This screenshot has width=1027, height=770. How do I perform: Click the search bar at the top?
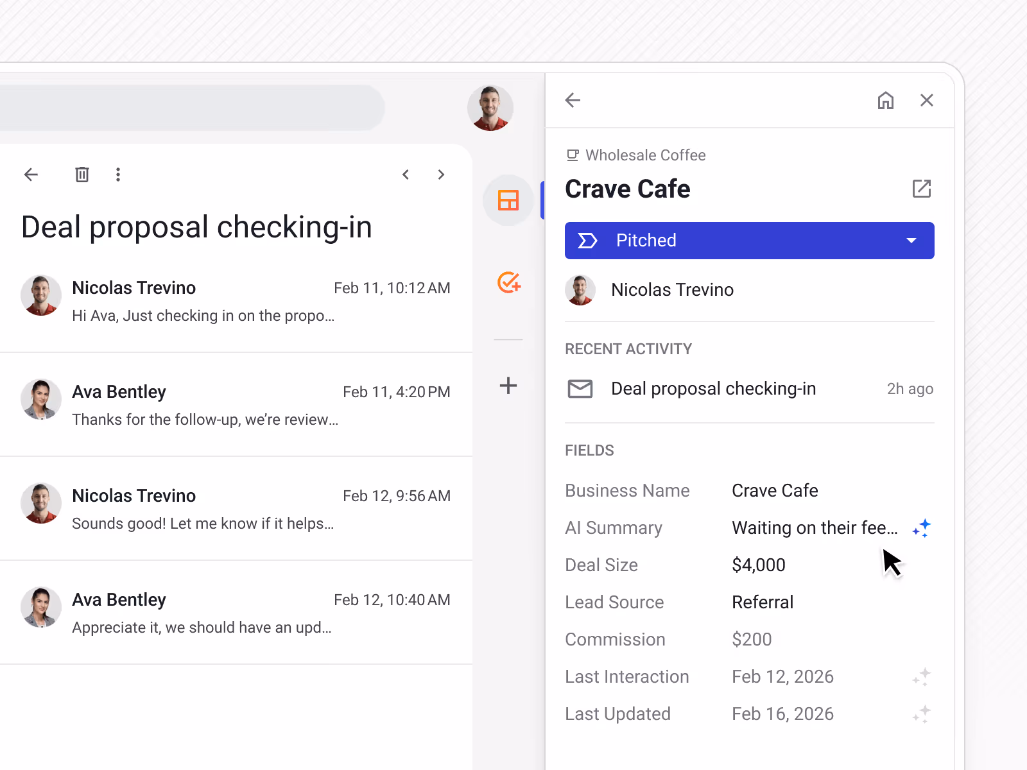(193, 108)
